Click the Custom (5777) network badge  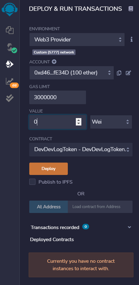tap(54, 52)
